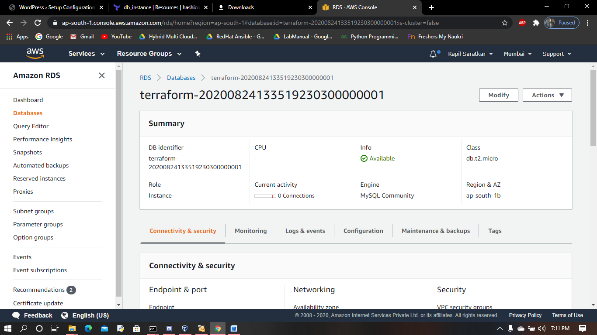Open VirtualBox from the taskbar
Image resolution: width=597 pixels, height=335 pixels.
(x=185, y=328)
